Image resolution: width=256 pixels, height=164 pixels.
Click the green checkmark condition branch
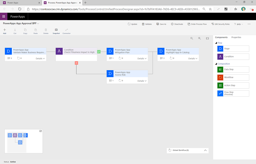(99, 52)
